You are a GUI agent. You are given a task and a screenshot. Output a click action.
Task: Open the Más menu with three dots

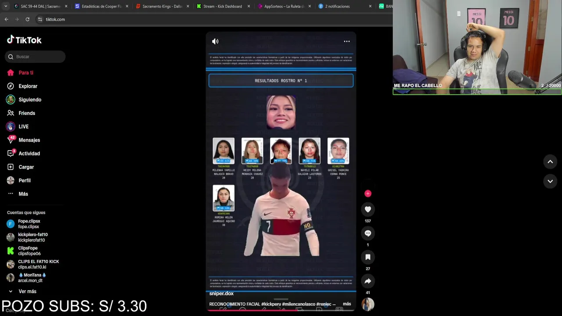tap(18, 194)
